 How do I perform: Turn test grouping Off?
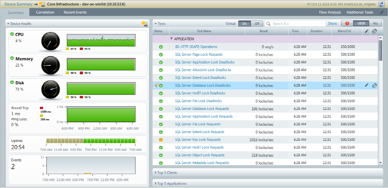click(x=256, y=24)
